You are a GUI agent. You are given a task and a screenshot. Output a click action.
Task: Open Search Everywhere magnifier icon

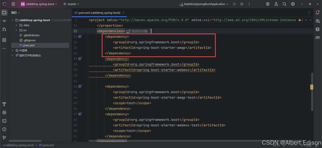[x=284, y=4]
